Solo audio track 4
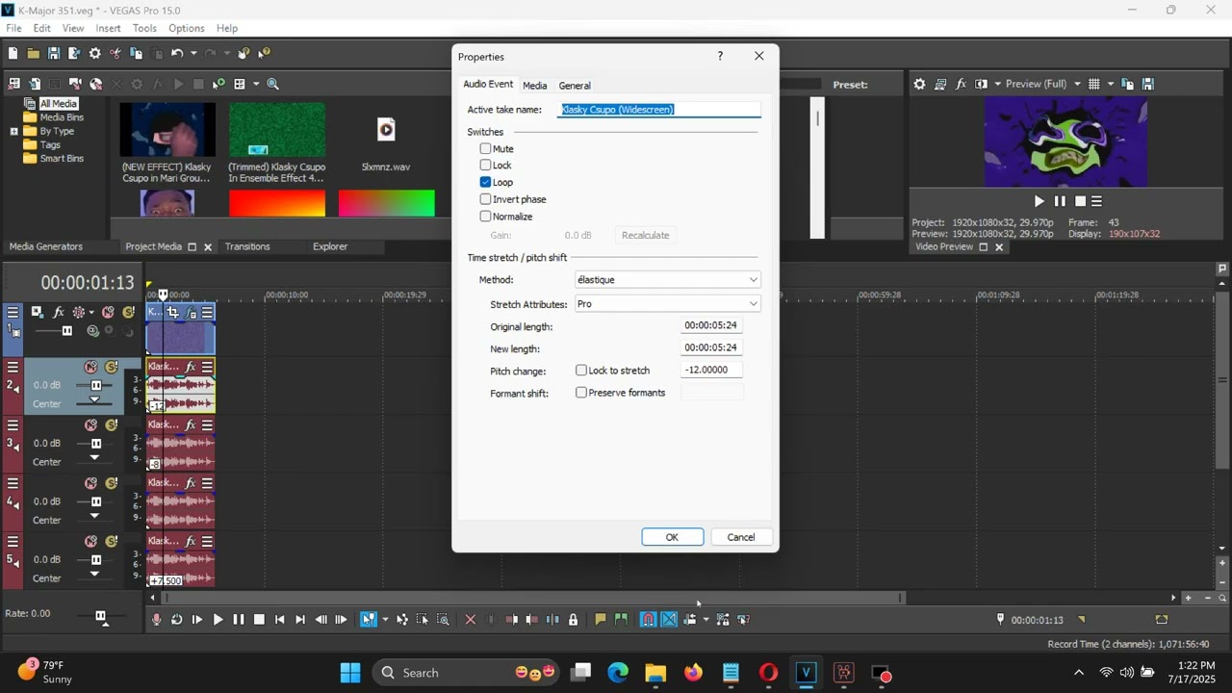Image resolution: width=1232 pixels, height=693 pixels. pyautogui.click(x=111, y=483)
